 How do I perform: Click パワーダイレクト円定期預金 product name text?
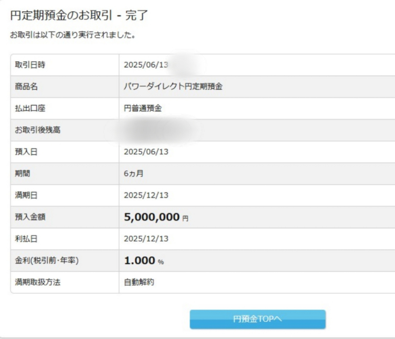[x=173, y=86]
